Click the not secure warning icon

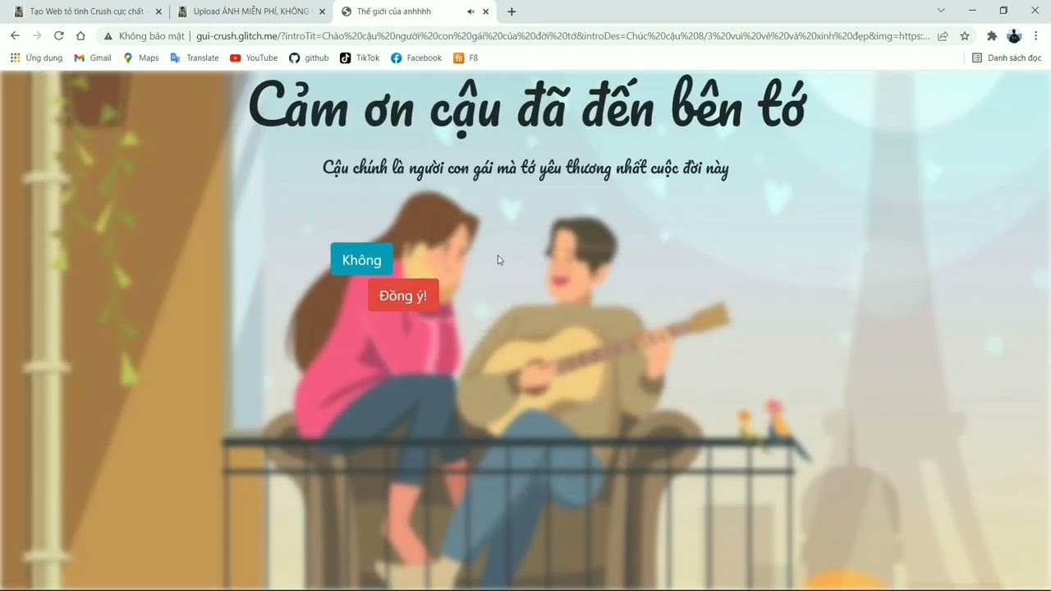point(108,36)
